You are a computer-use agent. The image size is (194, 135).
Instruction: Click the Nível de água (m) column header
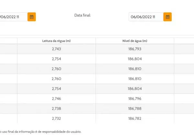coord(135,41)
